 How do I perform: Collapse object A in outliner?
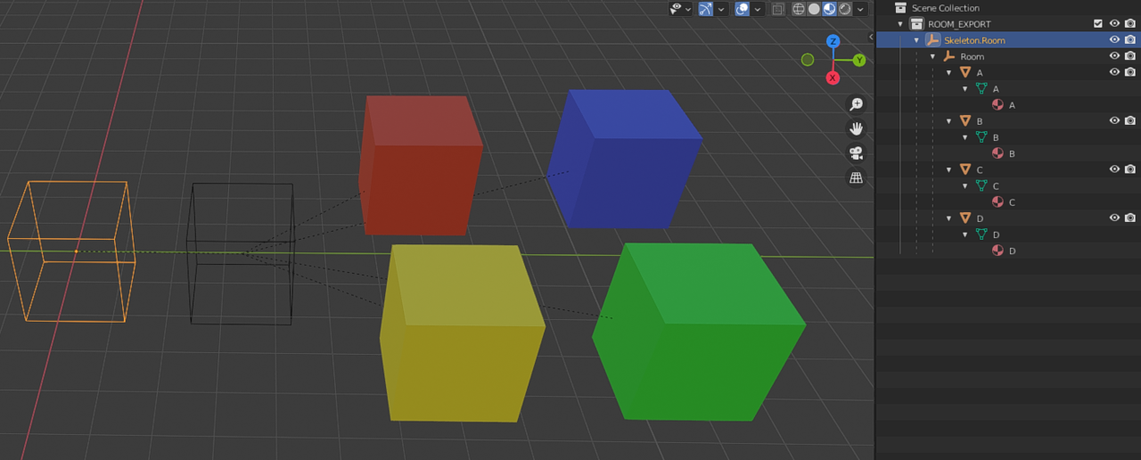coord(948,72)
